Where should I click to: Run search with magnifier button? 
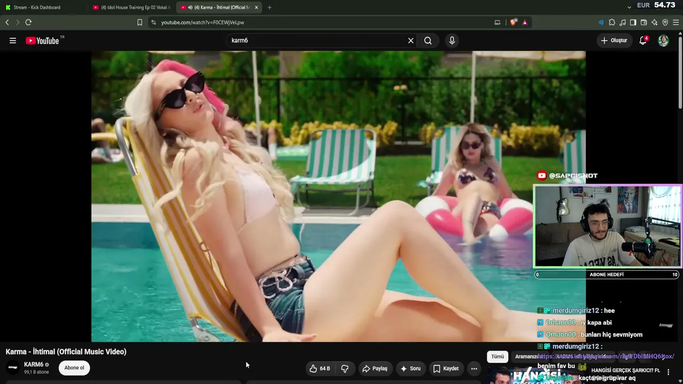tap(428, 41)
